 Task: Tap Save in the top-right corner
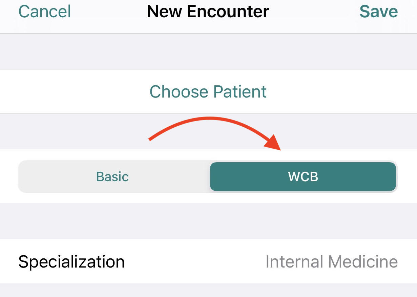pos(379,11)
